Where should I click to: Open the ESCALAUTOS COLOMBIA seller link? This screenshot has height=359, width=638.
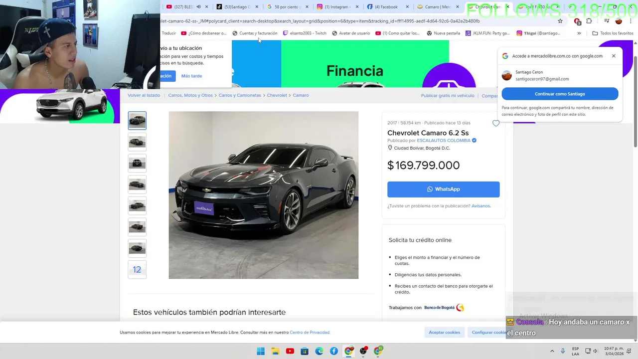coord(444,141)
